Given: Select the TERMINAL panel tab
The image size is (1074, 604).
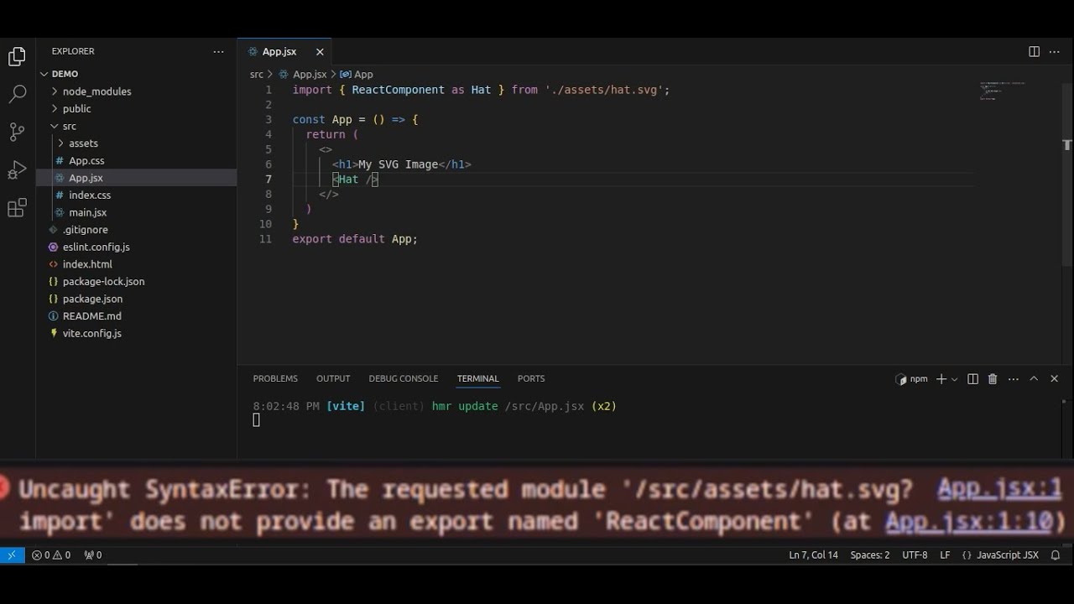Looking at the screenshot, I should point(477,379).
